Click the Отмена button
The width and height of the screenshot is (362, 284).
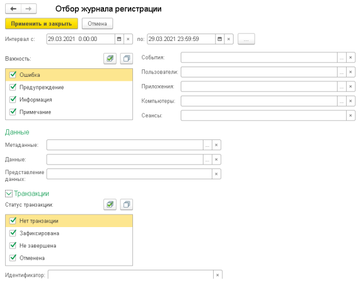coord(97,23)
